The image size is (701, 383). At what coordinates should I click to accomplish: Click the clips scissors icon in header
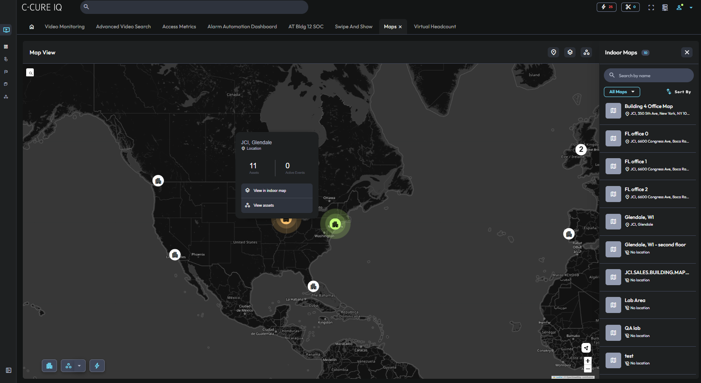point(630,7)
